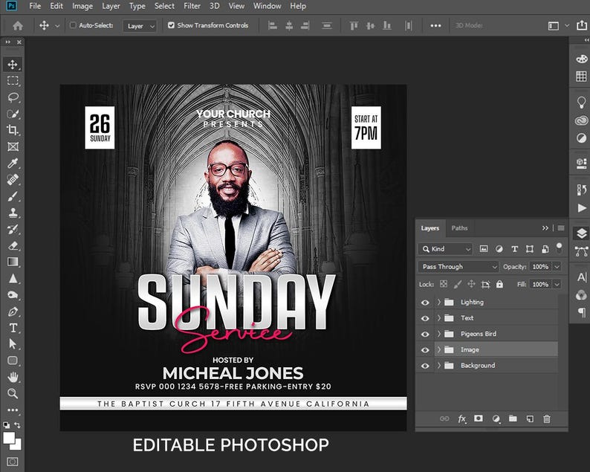Select the Horizontal Type tool
The width and height of the screenshot is (590, 472).
[x=13, y=328]
